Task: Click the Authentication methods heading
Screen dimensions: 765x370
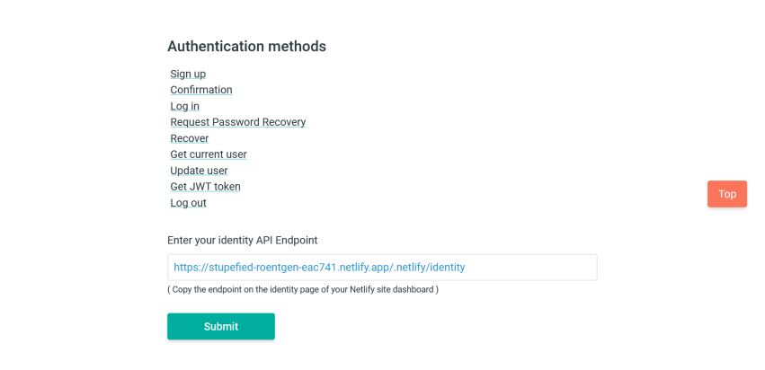Action: [247, 47]
